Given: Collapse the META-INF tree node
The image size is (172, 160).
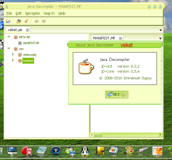Looking at the screenshot, I should (9, 37).
